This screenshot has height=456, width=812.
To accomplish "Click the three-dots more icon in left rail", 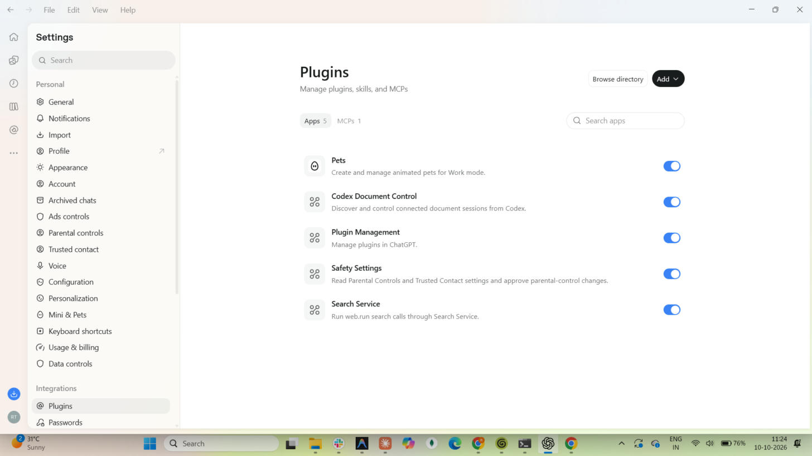I will point(13,153).
